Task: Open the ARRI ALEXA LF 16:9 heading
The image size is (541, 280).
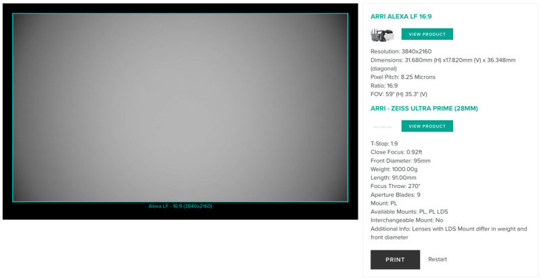Action: tap(401, 16)
